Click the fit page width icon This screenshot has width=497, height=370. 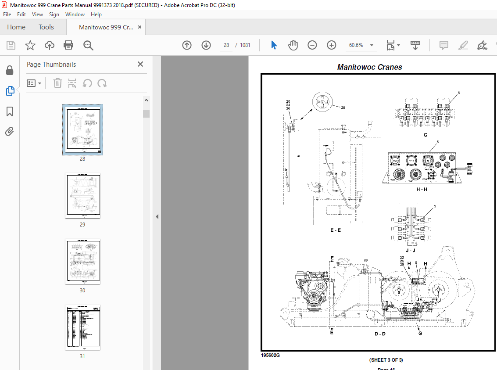390,45
